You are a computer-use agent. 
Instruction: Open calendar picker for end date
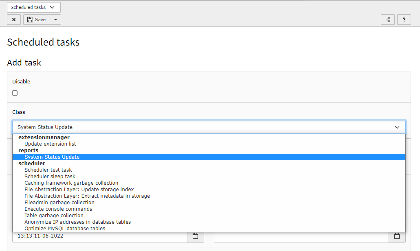tap(397, 236)
